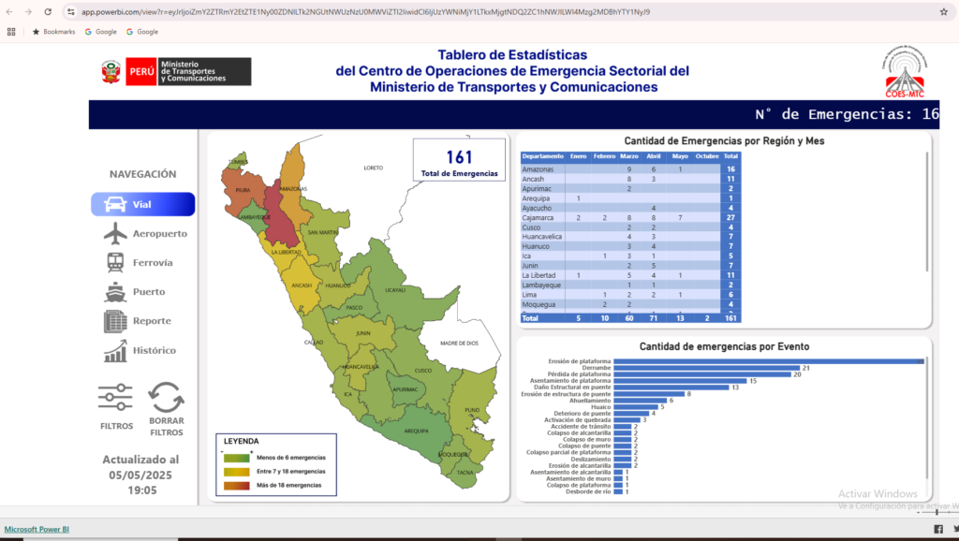
Task: Select the MADRE DE DIOS region on map
Action: [x=459, y=344]
